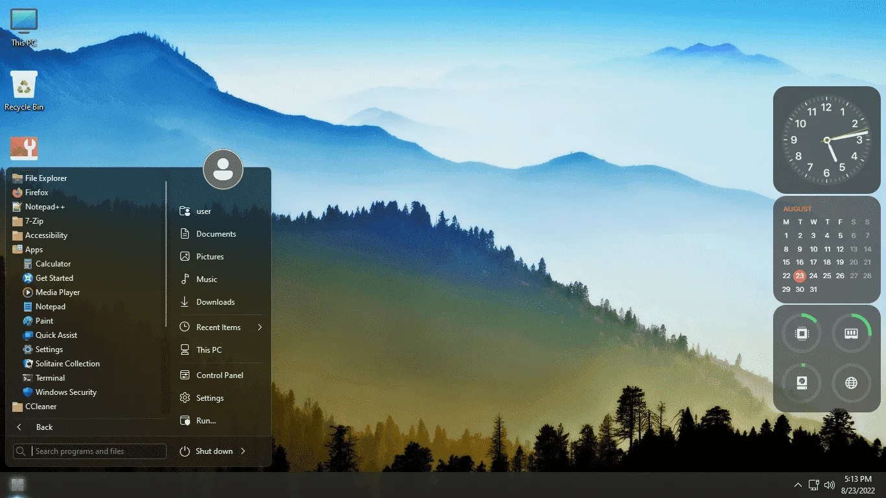This screenshot has width=886, height=498.
Task: Select date 23 in calendar widget
Action: (x=800, y=276)
